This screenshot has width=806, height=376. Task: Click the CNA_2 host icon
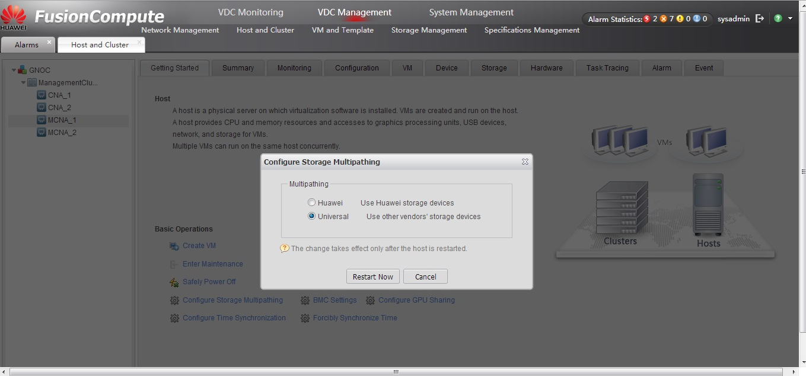click(42, 108)
